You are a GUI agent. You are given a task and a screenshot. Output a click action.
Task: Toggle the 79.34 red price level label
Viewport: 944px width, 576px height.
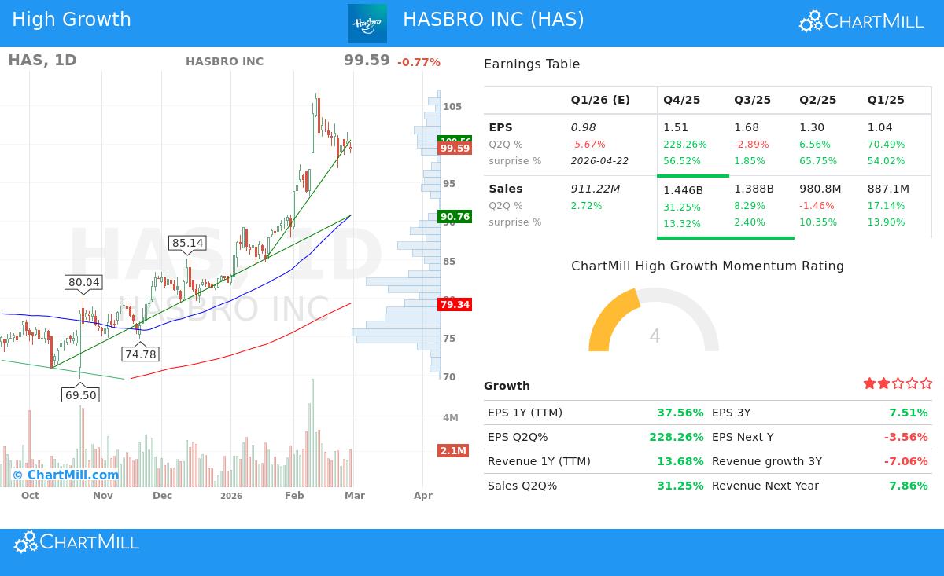[455, 304]
